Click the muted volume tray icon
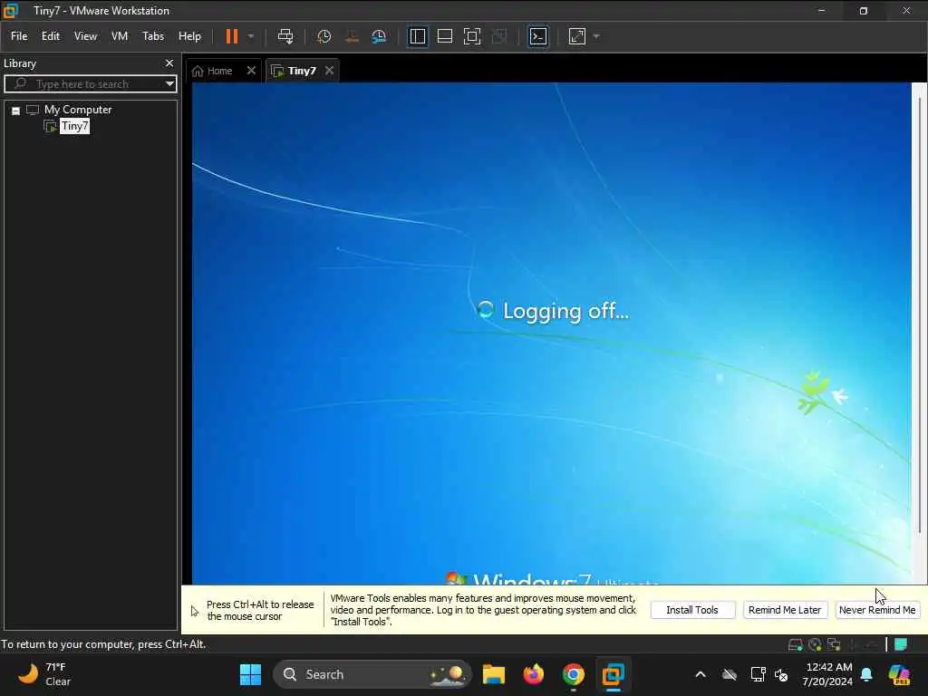This screenshot has width=928, height=696. pos(781,674)
